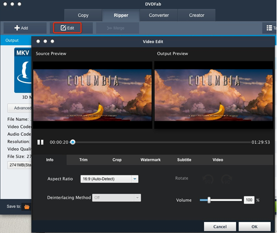Screen dimensions: 277x233
Task: Click the rotate counterclockwise 90 icon
Action: point(208,179)
